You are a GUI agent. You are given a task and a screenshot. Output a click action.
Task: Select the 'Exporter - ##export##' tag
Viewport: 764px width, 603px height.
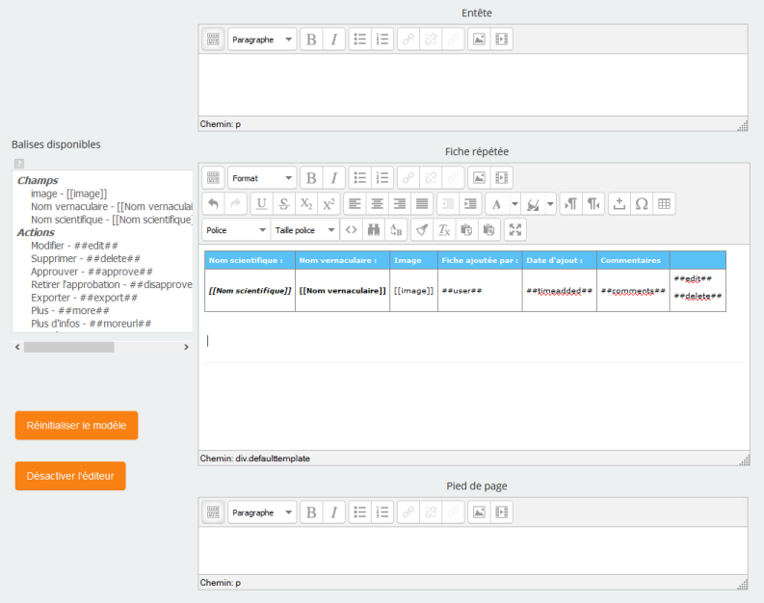(84, 298)
